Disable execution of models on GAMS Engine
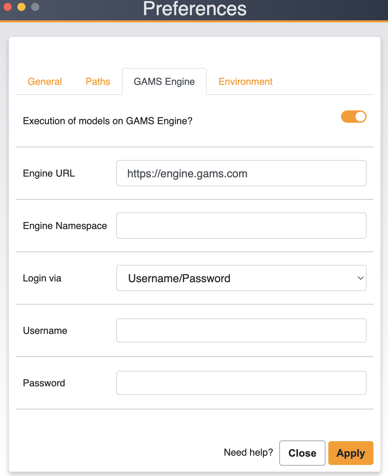388x476 pixels. point(353,117)
